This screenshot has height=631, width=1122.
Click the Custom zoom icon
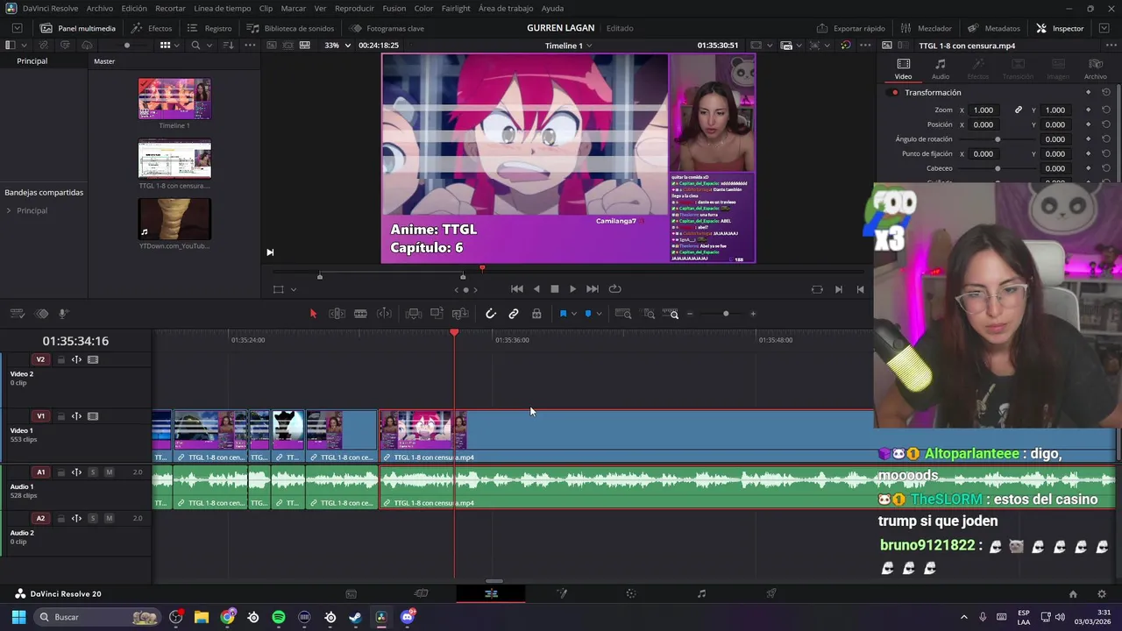[671, 314]
